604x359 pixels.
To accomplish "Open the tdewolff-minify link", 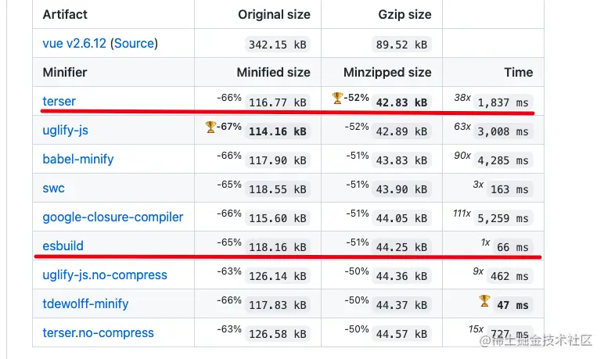I will (x=85, y=304).
